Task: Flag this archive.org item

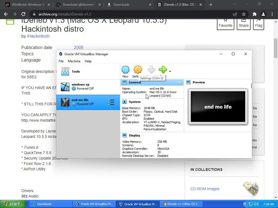Action: (x=258, y=24)
